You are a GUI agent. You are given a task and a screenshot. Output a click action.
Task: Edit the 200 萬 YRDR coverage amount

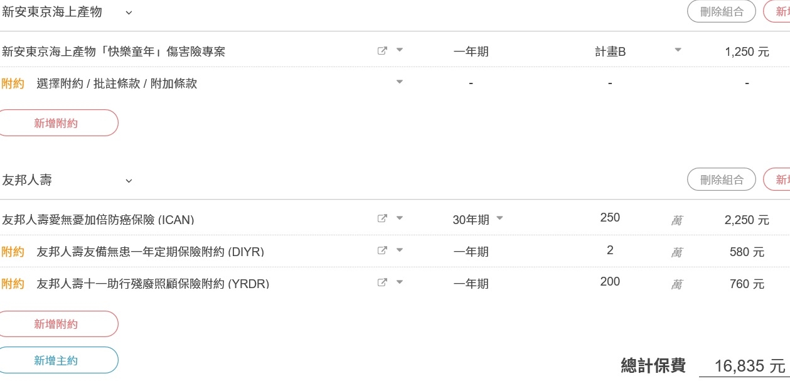610,282
